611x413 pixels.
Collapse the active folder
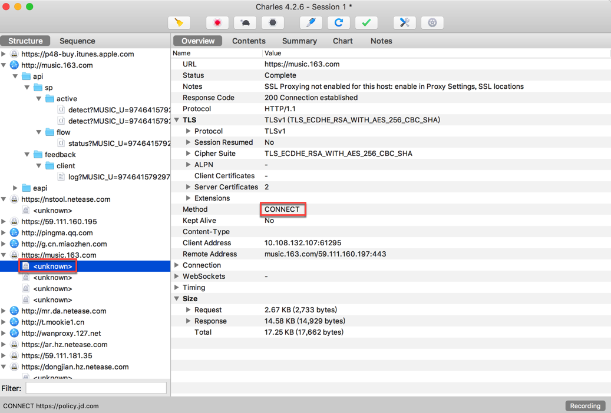pos(38,98)
